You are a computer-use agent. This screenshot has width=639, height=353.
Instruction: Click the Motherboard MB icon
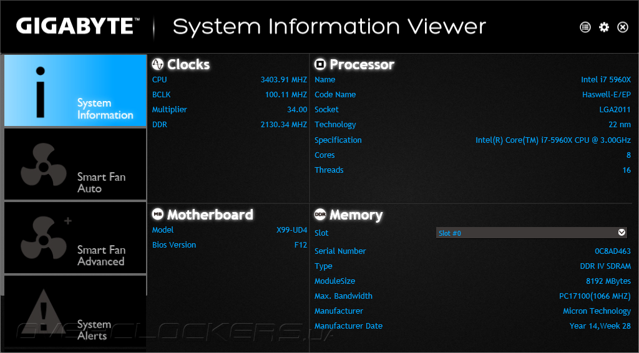158,214
